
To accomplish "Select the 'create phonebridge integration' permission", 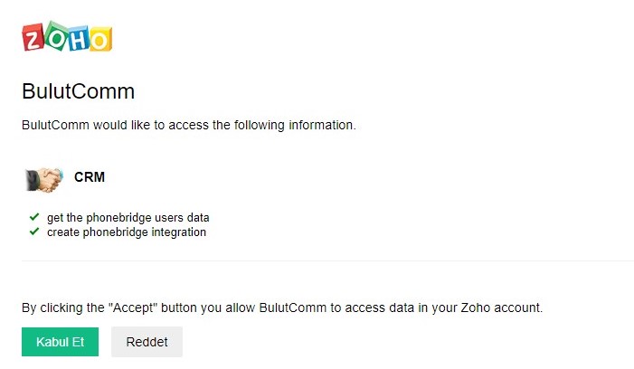I will pos(127,232).
